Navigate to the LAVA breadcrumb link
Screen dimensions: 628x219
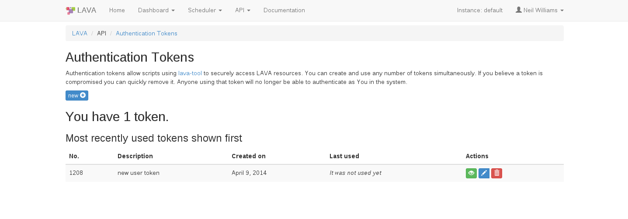point(80,33)
